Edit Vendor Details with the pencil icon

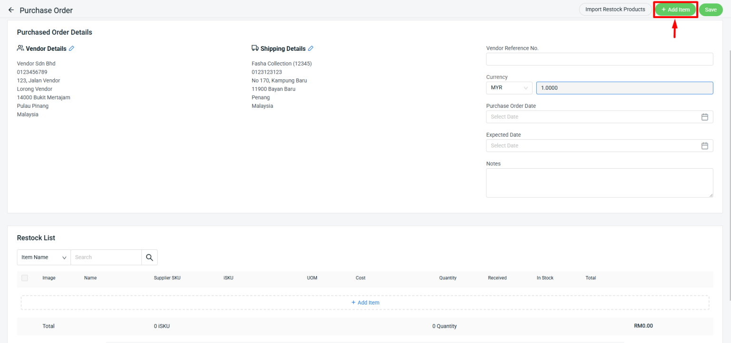click(72, 48)
